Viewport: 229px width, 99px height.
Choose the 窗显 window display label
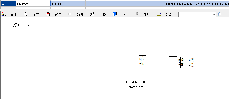[x=58, y=14]
